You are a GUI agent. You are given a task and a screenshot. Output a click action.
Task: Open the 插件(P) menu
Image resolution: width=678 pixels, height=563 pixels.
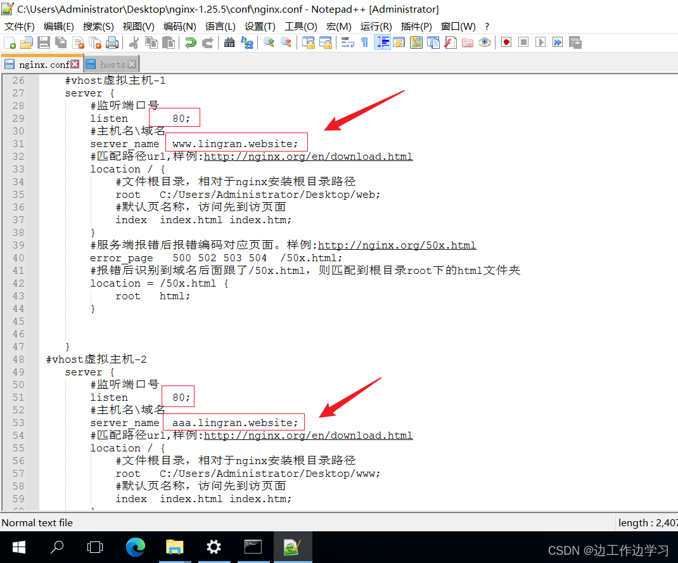point(416,27)
